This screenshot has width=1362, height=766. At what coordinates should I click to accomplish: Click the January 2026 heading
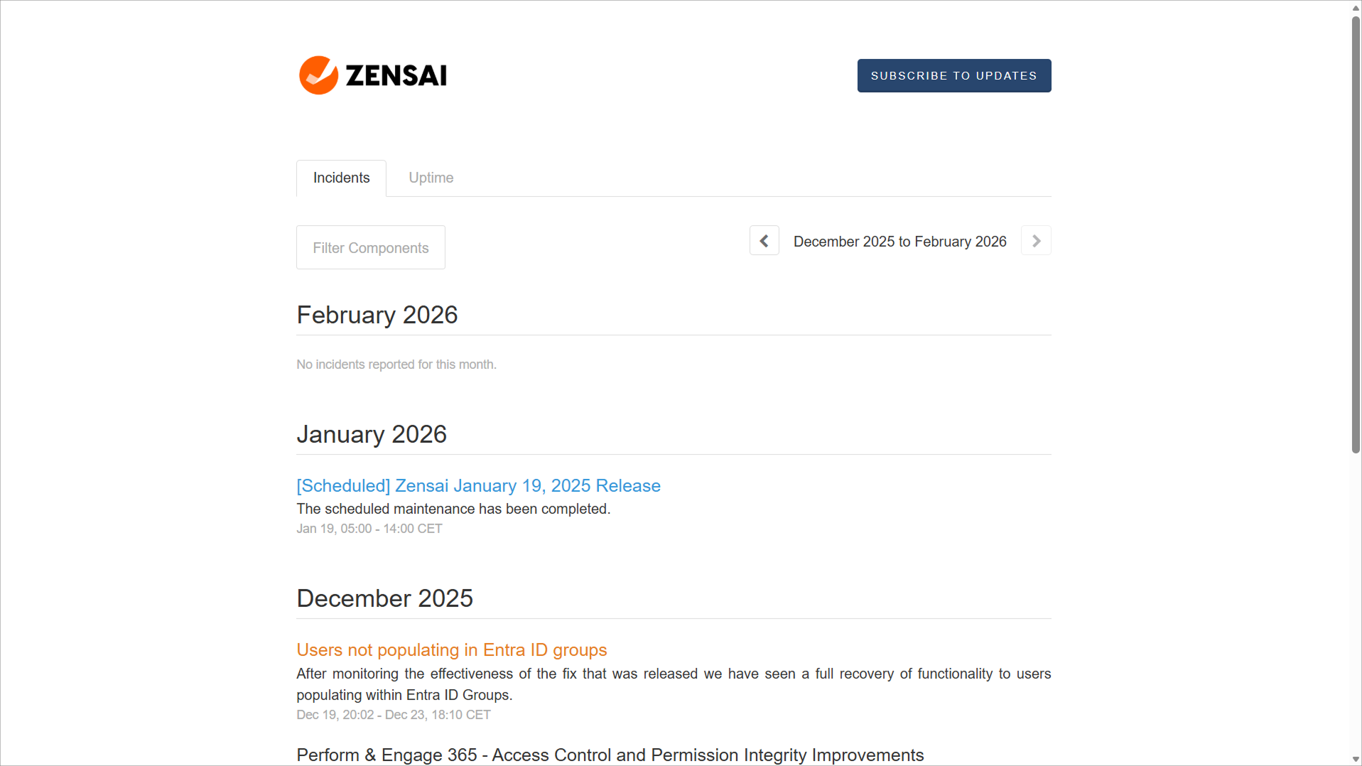[371, 434]
